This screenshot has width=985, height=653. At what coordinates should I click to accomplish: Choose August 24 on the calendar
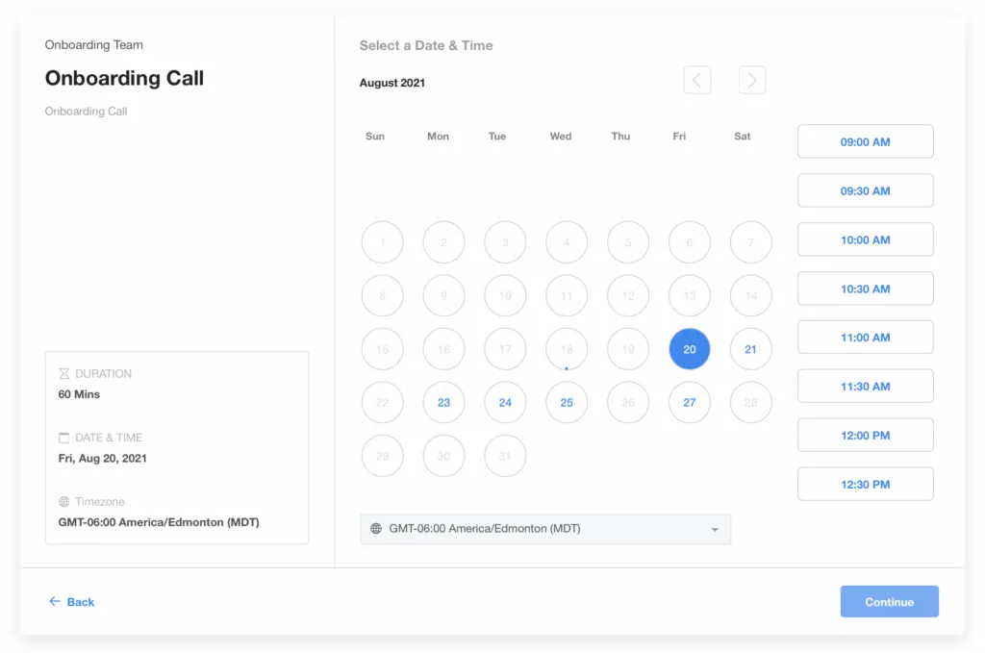[505, 402]
